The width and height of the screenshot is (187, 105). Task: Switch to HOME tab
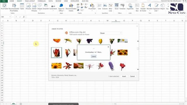pos(12,1)
